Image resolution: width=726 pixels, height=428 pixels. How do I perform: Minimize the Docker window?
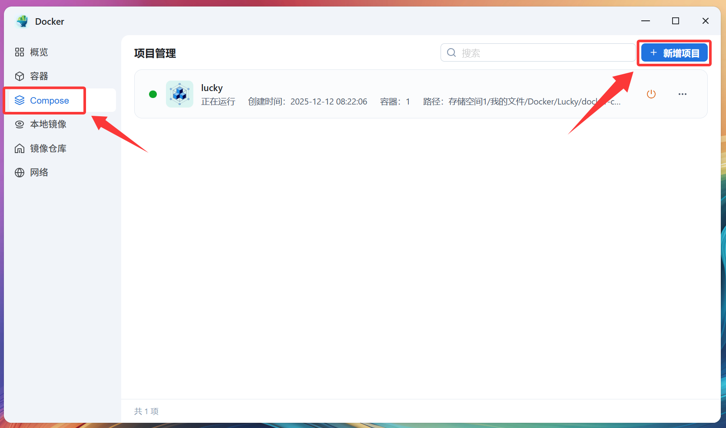[646, 21]
